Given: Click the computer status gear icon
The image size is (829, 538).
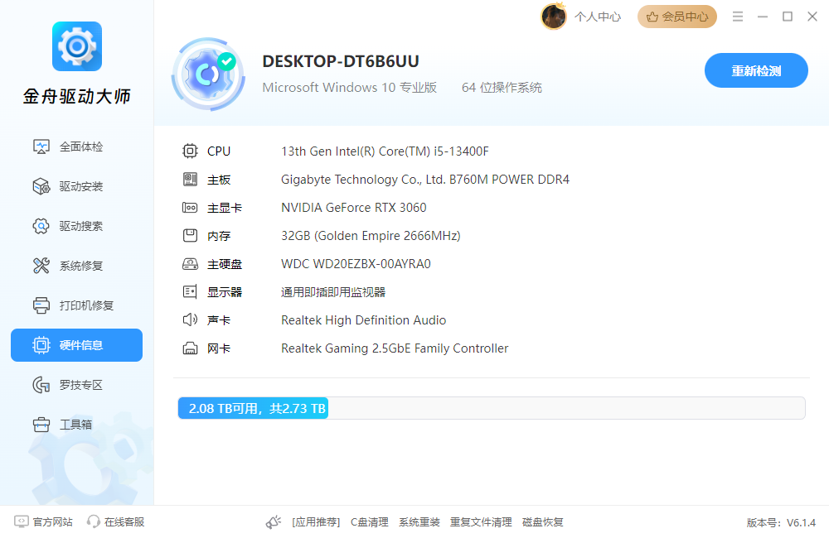Looking at the screenshot, I should point(208,74).
